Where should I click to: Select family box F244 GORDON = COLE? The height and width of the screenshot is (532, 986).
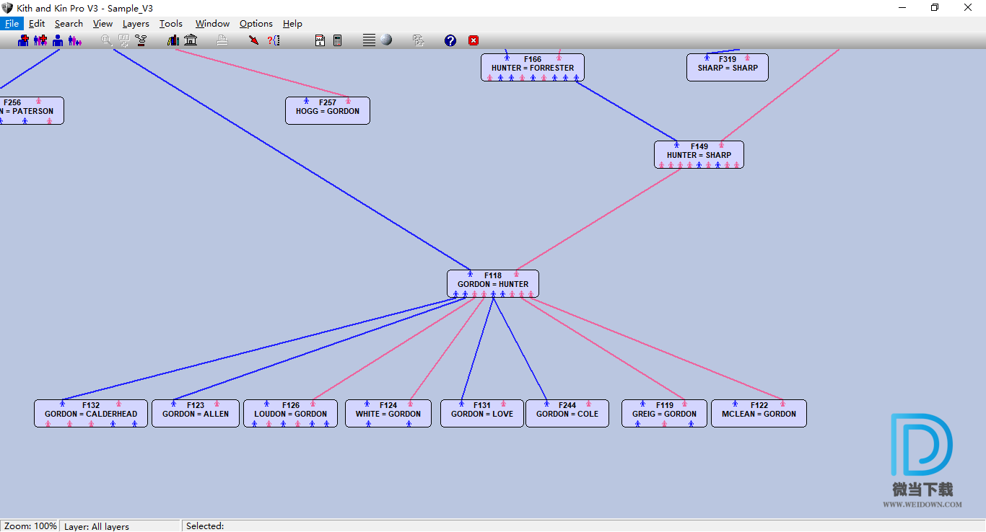(567, 414)
